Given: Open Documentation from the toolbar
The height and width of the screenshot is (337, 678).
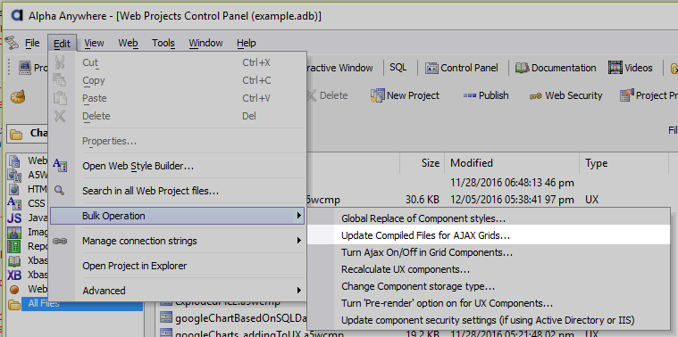Looking at the screenshot, I should click(556, 68).
